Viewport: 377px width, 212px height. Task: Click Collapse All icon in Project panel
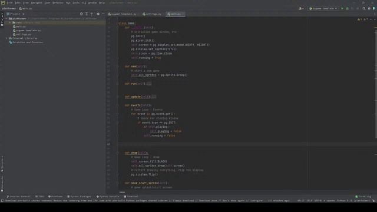[x=92, y=14]
